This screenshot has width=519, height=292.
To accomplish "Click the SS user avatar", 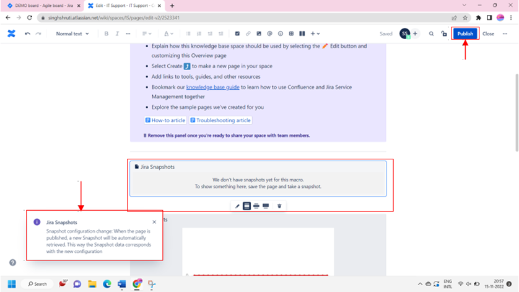I will pos(404,33).
